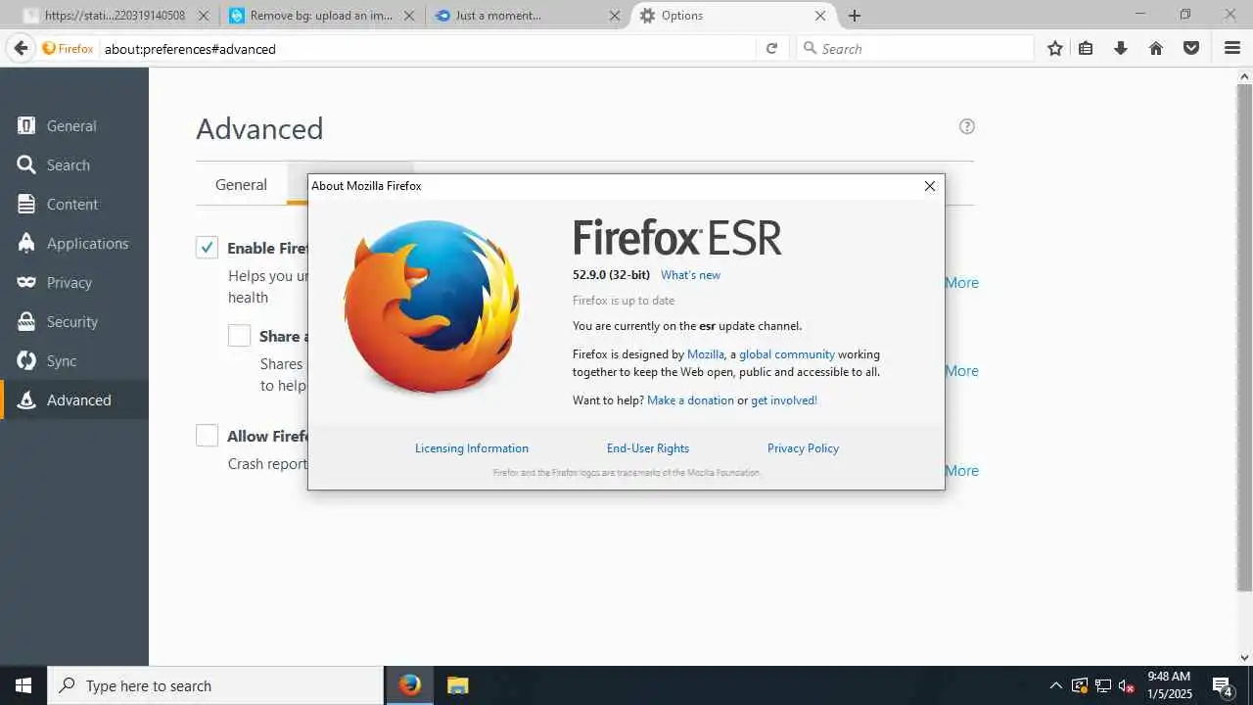1253x705 pixels.
Task: Uncheck the Enable Firefox Health checkbox
Action: (207, 248)
